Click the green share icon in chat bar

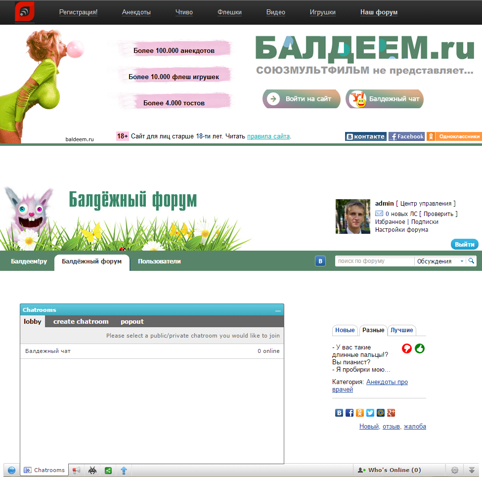coord(108,470)
